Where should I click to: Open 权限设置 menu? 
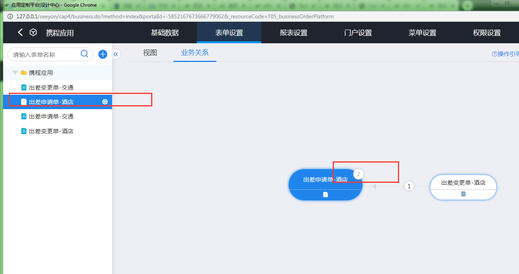(487, 33)
